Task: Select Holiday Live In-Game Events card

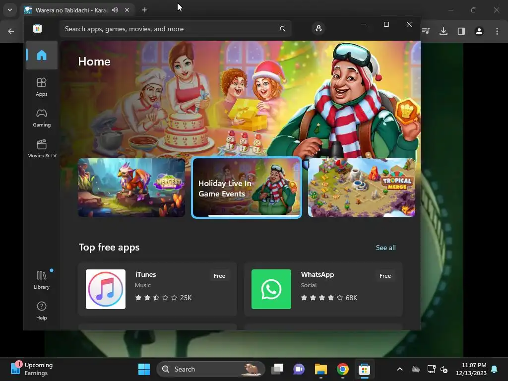Action: tap(247, 188)
